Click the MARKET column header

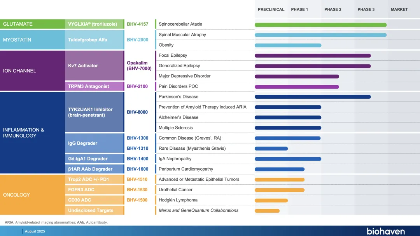pos(399,9)
